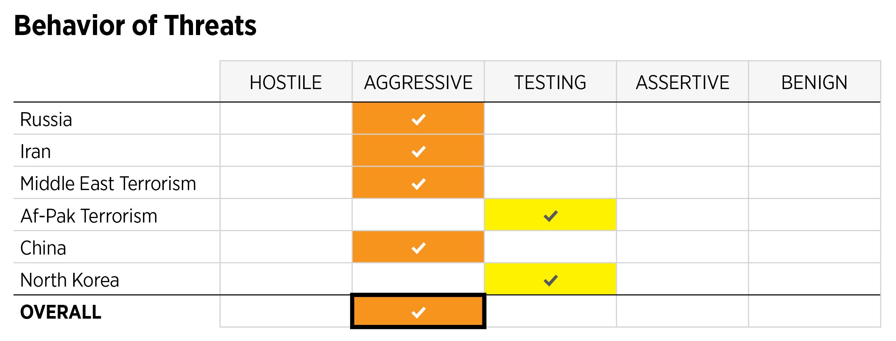Select the AGGRESSIVE column header
Screen dimensions: 896x341
418,82
